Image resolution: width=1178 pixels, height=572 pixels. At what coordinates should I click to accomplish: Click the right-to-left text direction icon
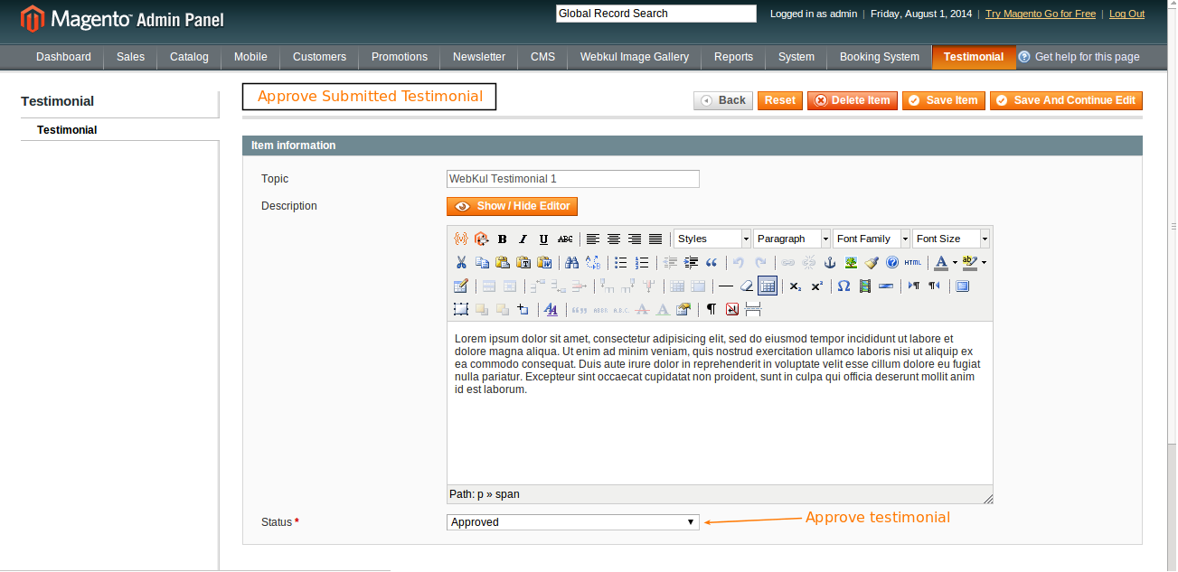point(934,286)
